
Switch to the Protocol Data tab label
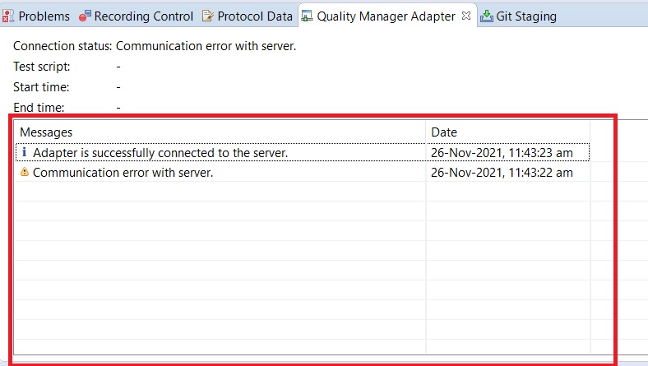[254, 16]
